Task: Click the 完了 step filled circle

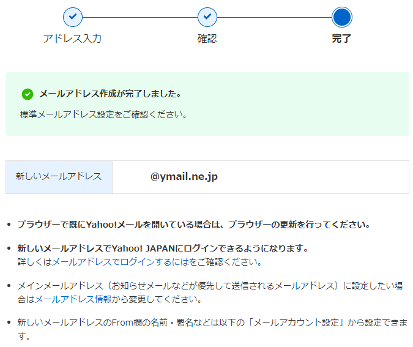Action: (x=341, y=17)
